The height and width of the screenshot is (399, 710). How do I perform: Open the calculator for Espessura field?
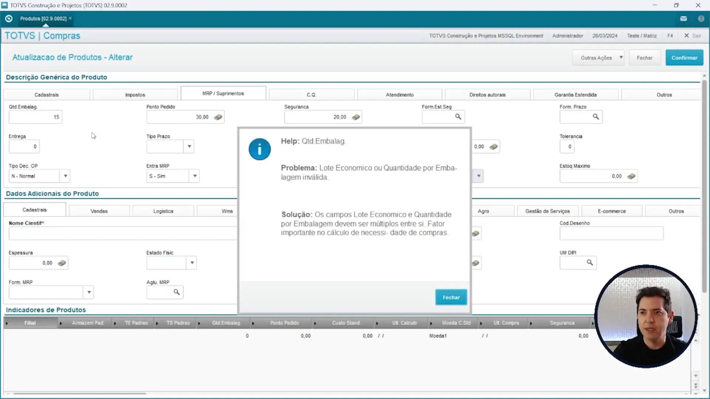click(62, 263)
